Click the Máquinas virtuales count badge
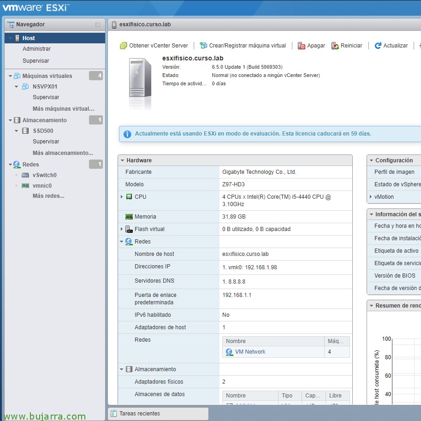Screen dimensions: 421x421 tap(96, 76)
